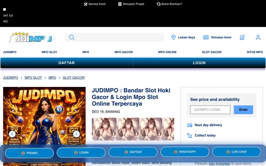Image resolution: width=266 pixels, height=166 pixels.
Task: Open the user account icon
Action: (x=258, y=37)
